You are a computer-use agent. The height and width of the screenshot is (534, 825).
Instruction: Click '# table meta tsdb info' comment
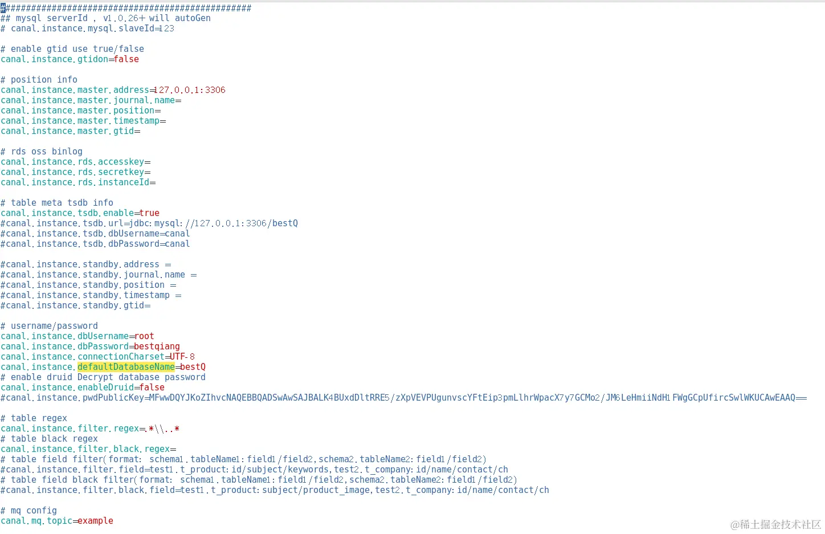[x=57, y=203]
